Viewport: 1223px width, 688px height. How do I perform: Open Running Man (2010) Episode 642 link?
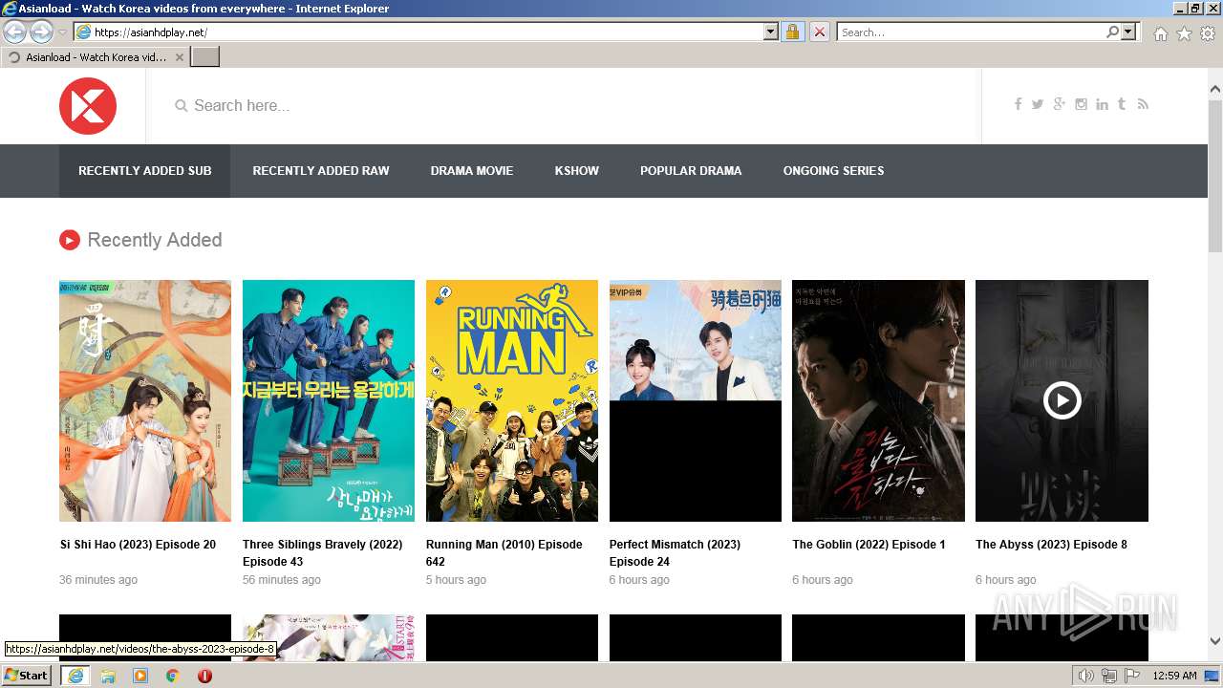tap(504, 553)
